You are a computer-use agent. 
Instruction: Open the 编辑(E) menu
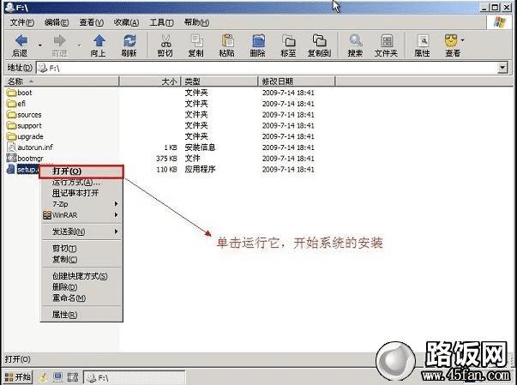click(57, 22)
